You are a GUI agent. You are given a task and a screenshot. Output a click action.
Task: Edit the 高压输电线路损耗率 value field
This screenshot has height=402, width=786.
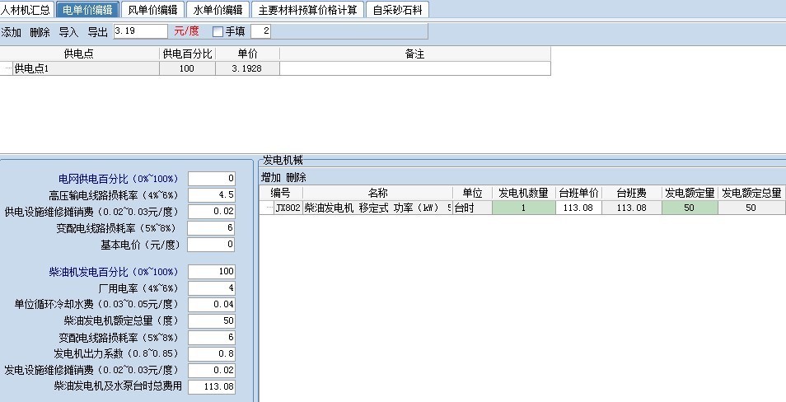coord(212,195)
